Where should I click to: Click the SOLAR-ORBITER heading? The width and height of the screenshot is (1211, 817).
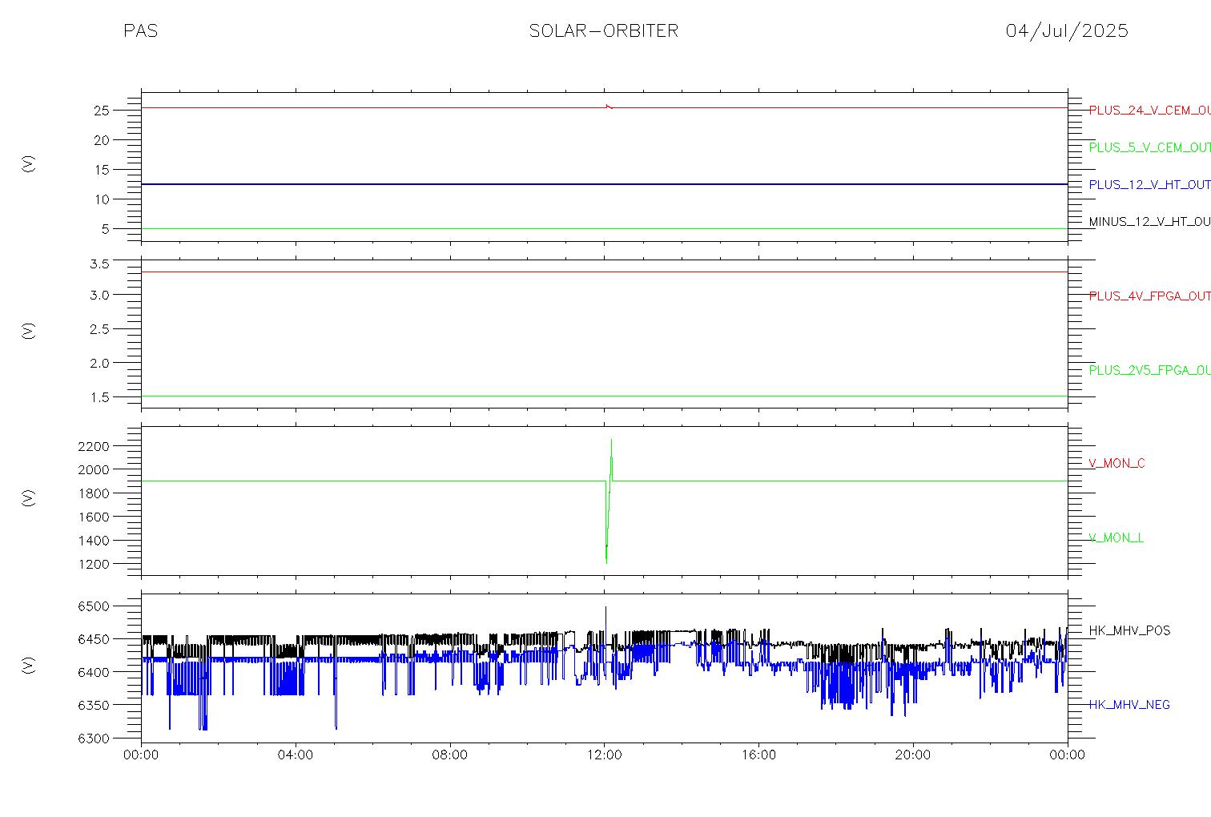tap(604, 31)
